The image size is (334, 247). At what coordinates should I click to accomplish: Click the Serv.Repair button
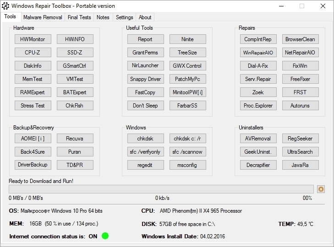(x=258, y=79)
